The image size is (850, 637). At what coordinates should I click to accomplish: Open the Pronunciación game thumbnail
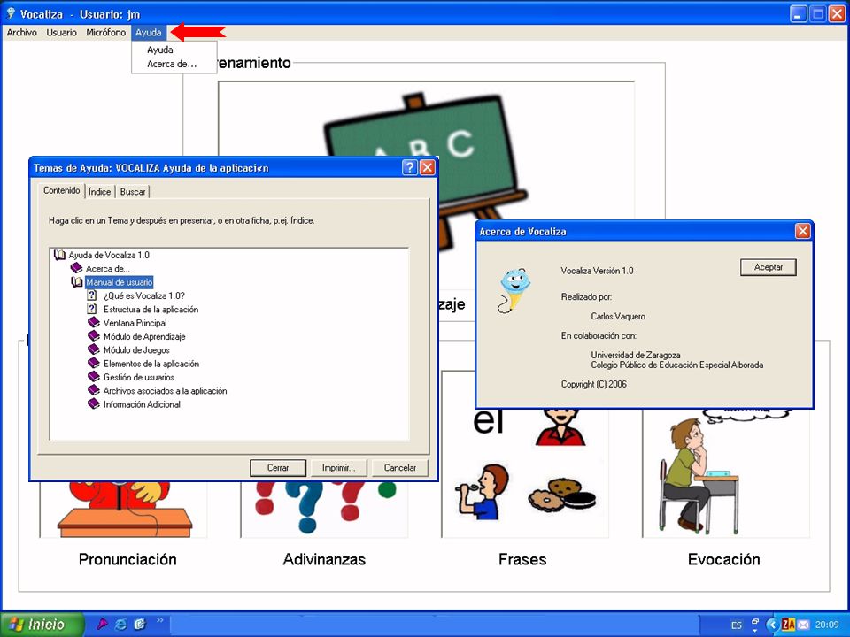coord(124,510)
